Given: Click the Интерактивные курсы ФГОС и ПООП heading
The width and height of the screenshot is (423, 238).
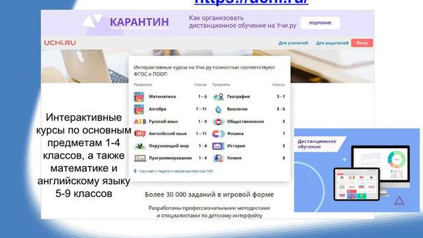Looking at the screenshot, I should pyautogui.click(x=204, y=71).
